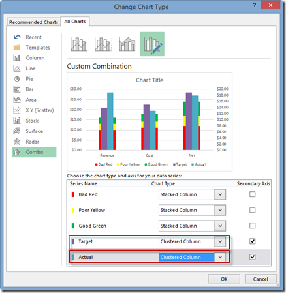Dismiss the dialog with Cancel
286x293 pixels.
pyautogui.click(x=261, y=279)
